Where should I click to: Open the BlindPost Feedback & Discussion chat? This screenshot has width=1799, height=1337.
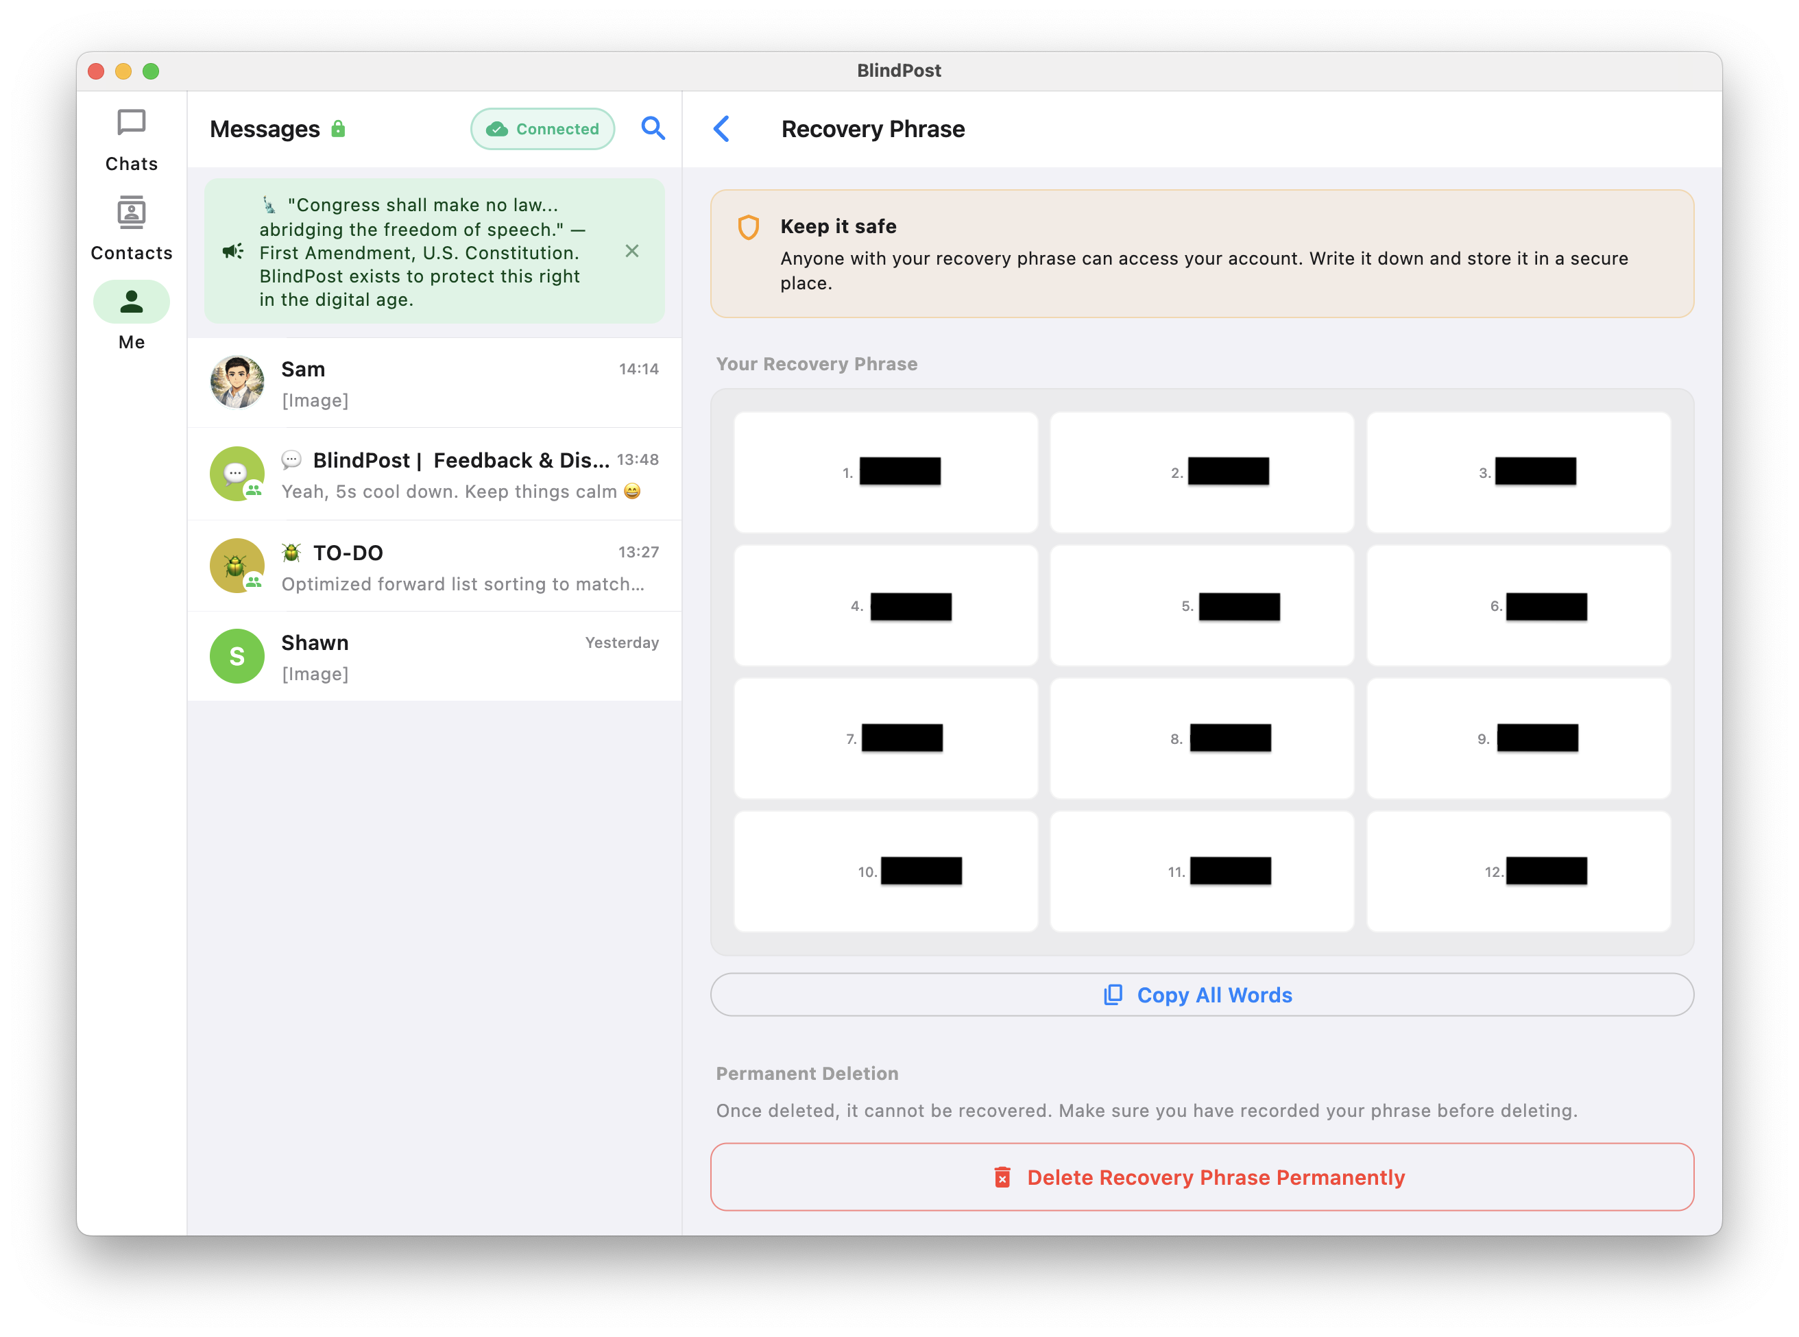[x=435, y=474]
